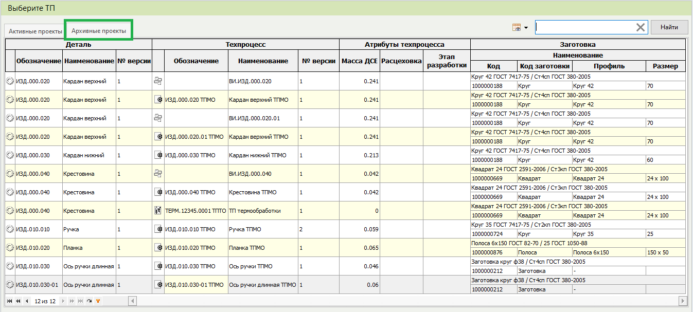Click the refresh arrow icon in pager
The width and height of the screenshot is (693, 312).
(x=89, y=301)
